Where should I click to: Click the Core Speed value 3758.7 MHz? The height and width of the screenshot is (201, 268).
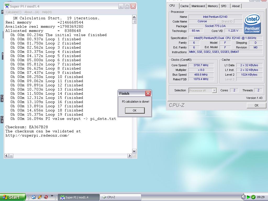click(201, 65)
